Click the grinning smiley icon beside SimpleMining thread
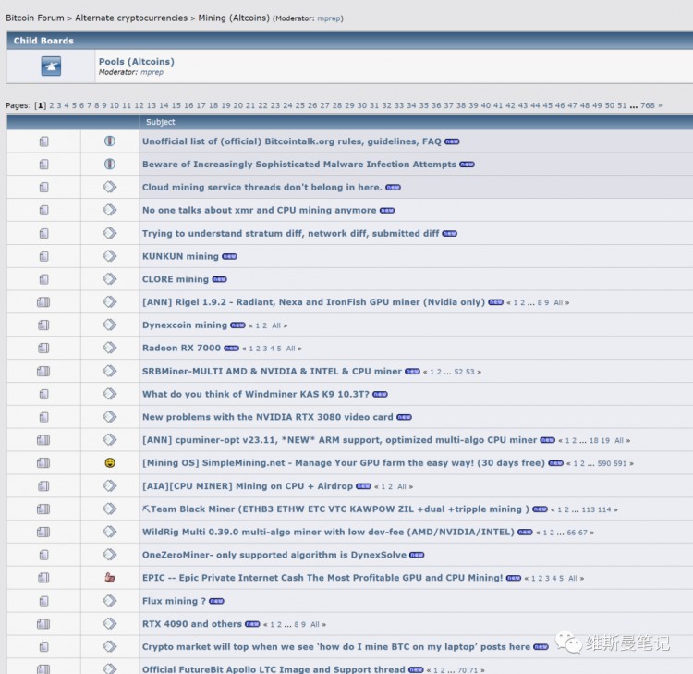 coord(110,462)
